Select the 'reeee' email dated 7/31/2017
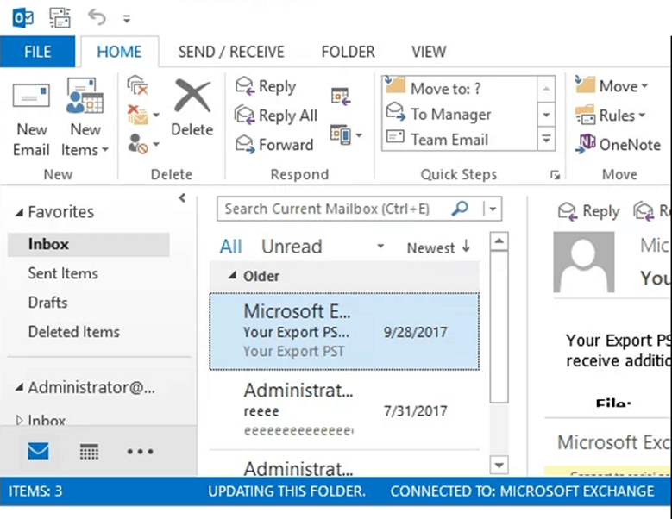The height and width of the screenshot is (519, 672). [x=344, y=410]
